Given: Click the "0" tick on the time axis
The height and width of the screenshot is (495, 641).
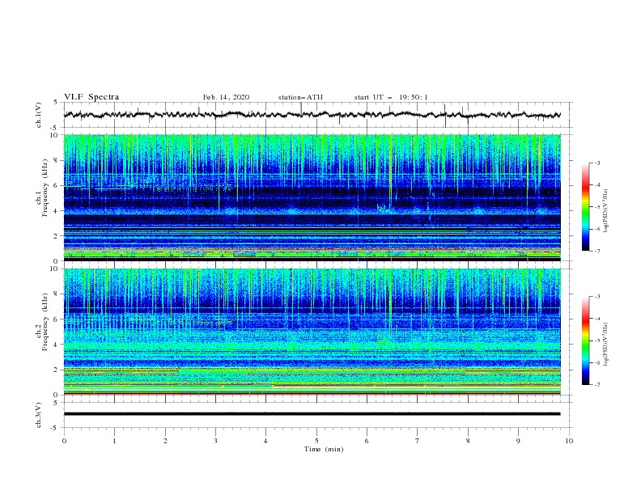Looking at the screenshot, I should coord(64,441).
